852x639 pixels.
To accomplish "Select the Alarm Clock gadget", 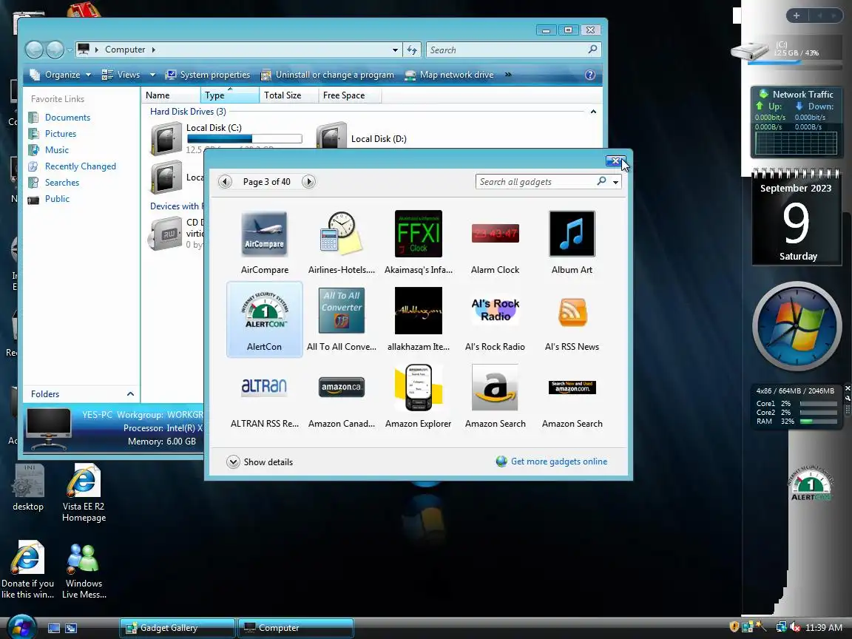I will point(495,234).
